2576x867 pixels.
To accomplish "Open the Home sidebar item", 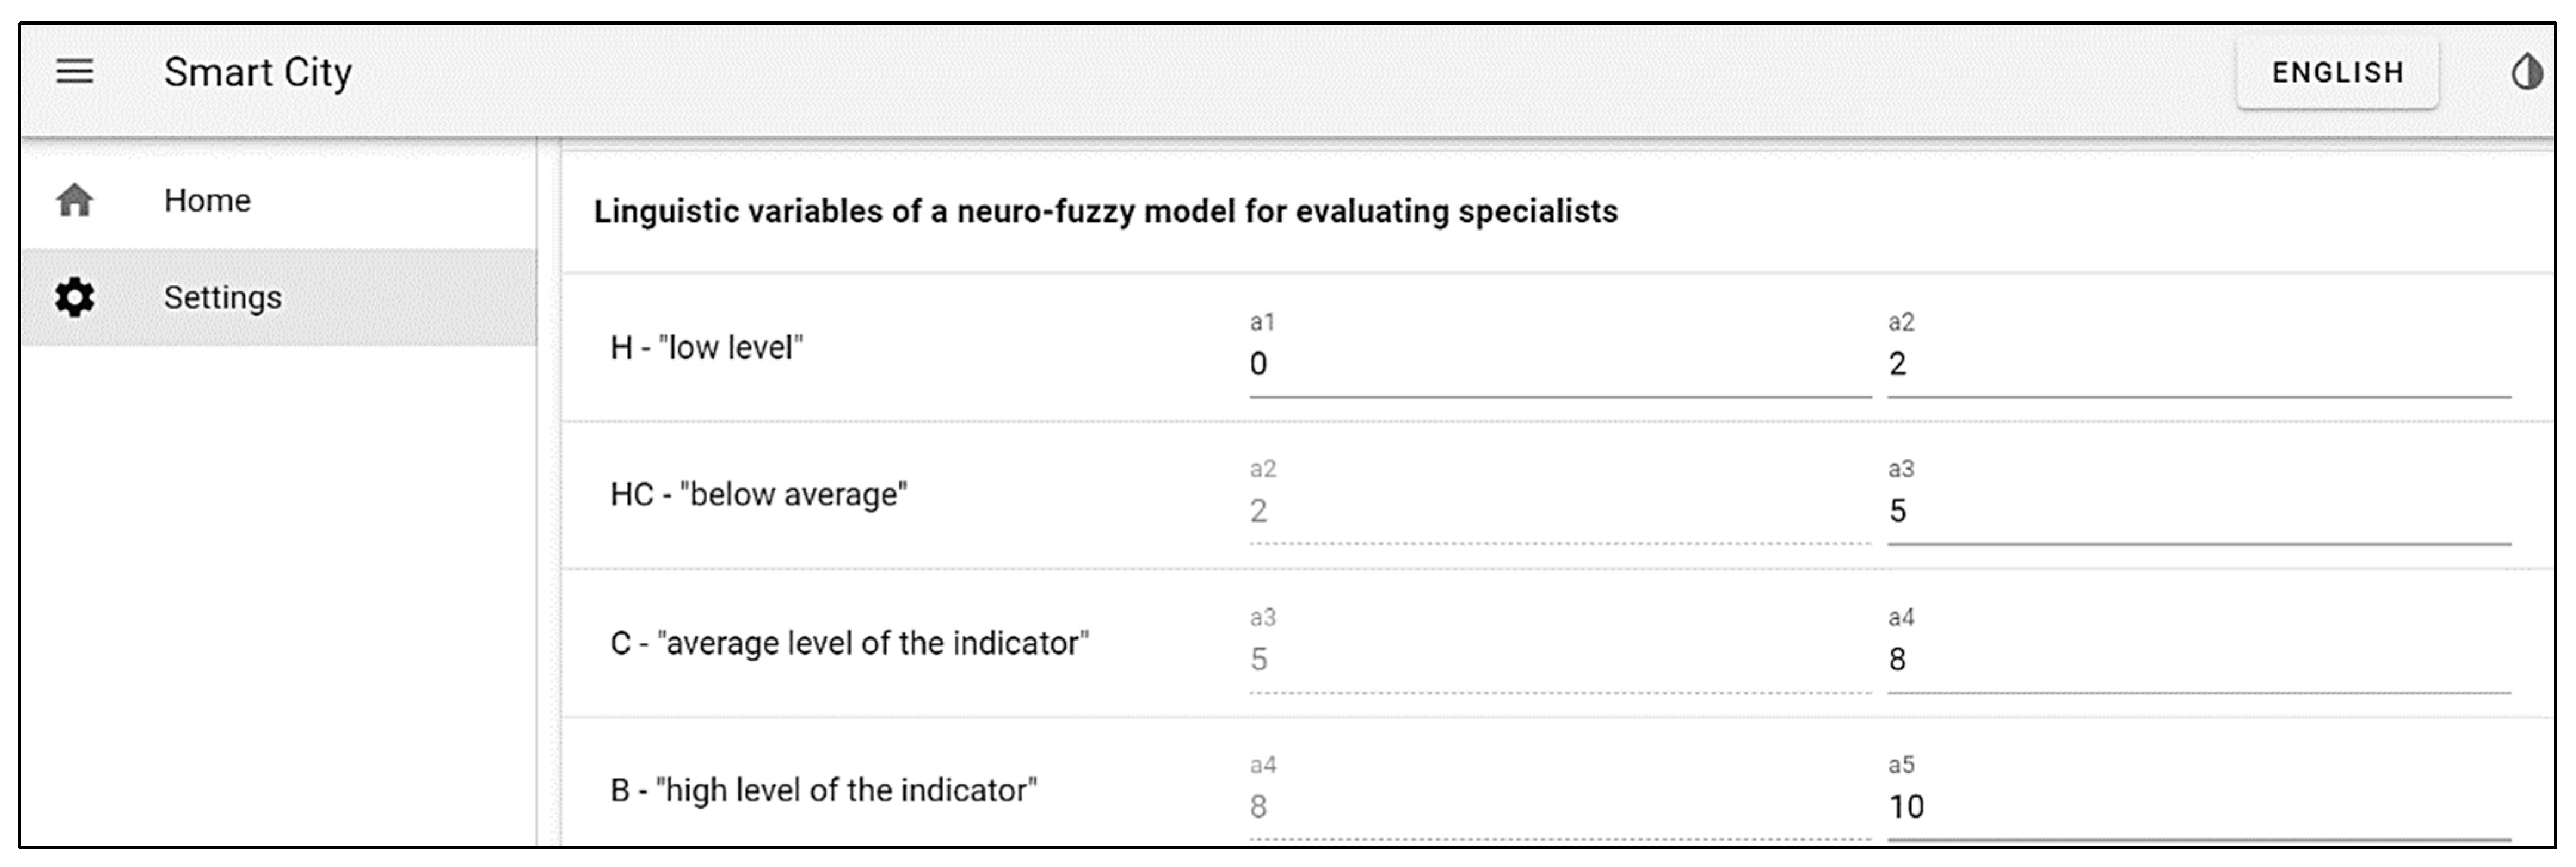I will click(208, 201).
